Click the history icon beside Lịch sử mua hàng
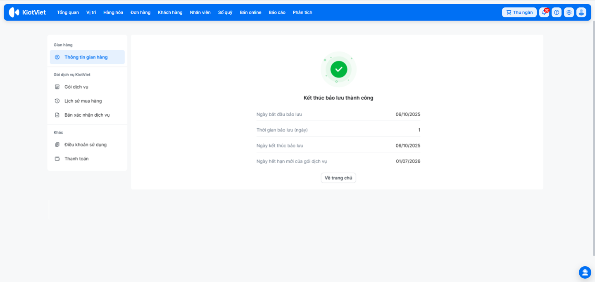595x282 pixels. 57,101
